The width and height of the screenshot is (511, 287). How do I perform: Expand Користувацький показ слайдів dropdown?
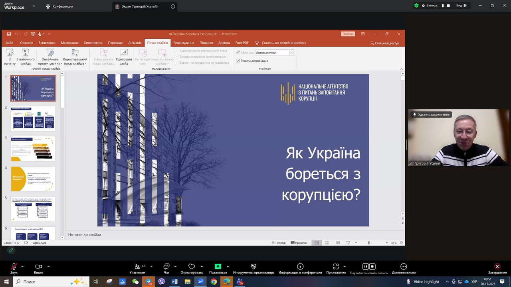(75, 57)
